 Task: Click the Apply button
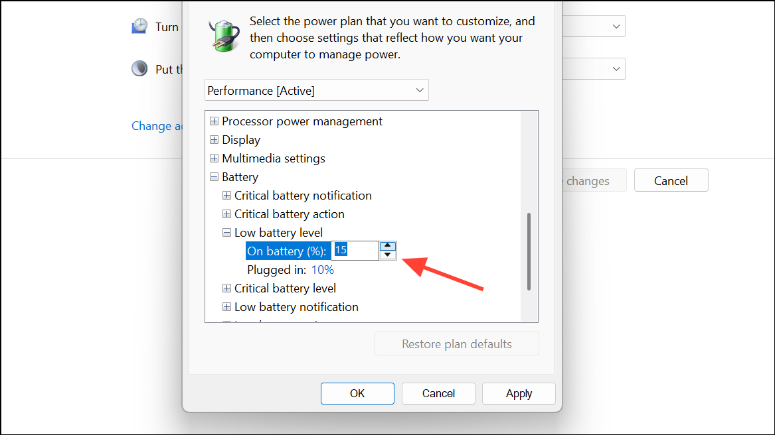[519, 393]
